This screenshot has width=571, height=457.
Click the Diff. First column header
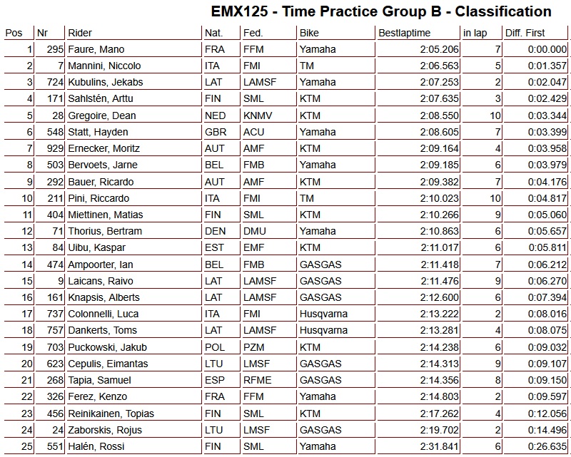coord(525,33)
